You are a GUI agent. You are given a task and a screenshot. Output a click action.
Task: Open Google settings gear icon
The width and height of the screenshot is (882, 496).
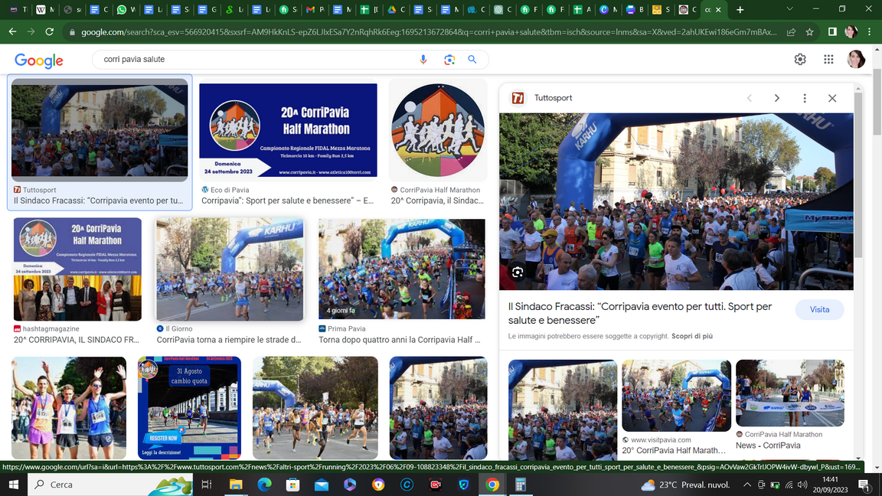(x=800, y=59)
